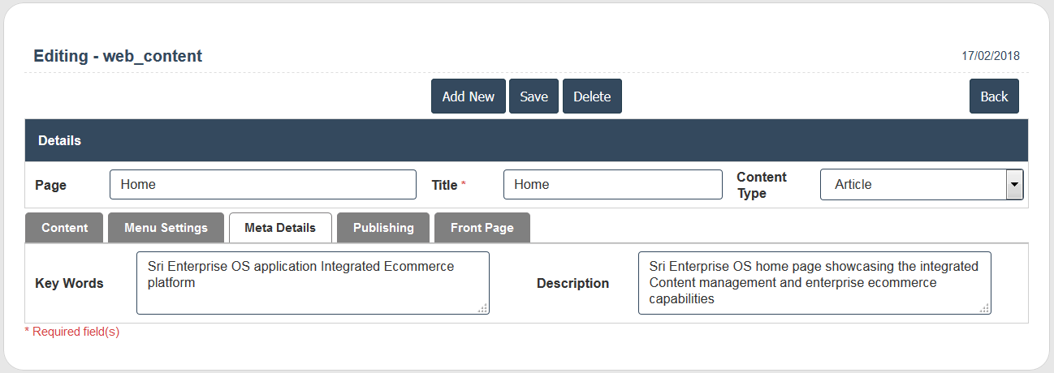Click the Details section header bar
The height and width of the screenshot is (373, 1054).
pos(526,140)
